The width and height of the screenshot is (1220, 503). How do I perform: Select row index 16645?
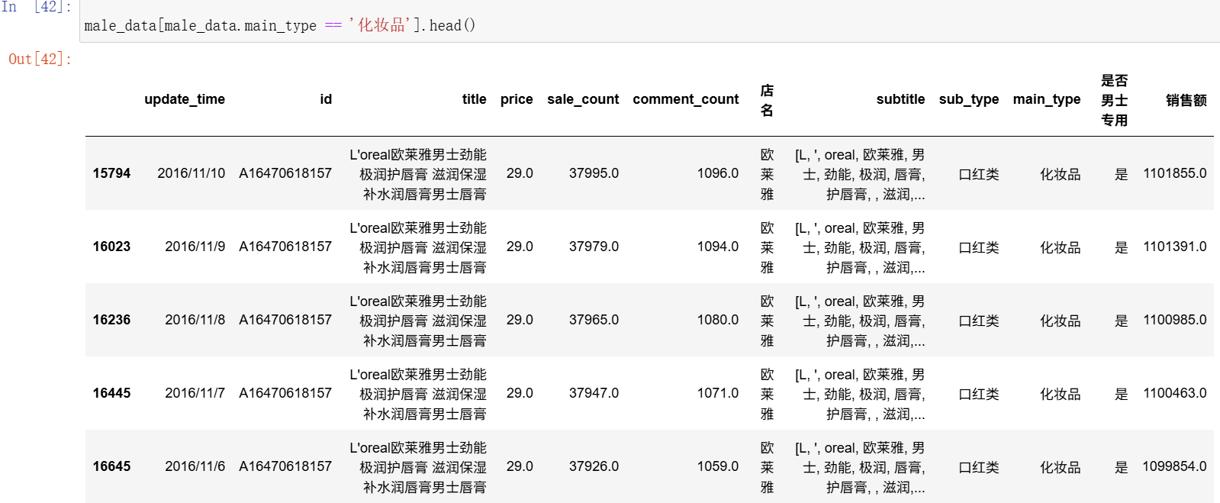pos(111,466)
